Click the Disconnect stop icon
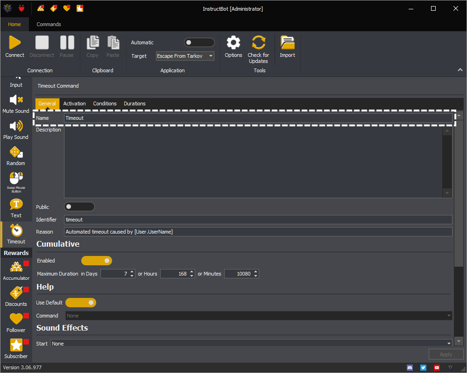 42,42
